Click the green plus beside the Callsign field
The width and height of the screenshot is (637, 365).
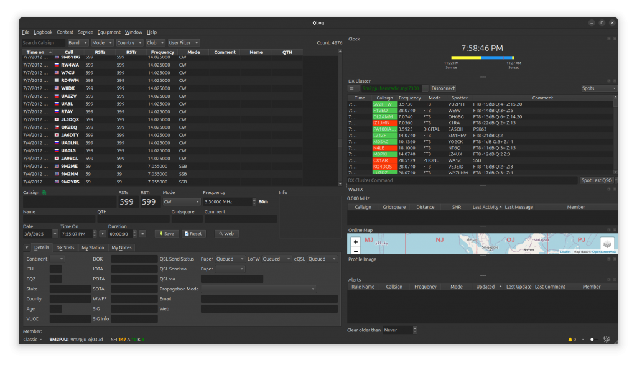(44, 192)
